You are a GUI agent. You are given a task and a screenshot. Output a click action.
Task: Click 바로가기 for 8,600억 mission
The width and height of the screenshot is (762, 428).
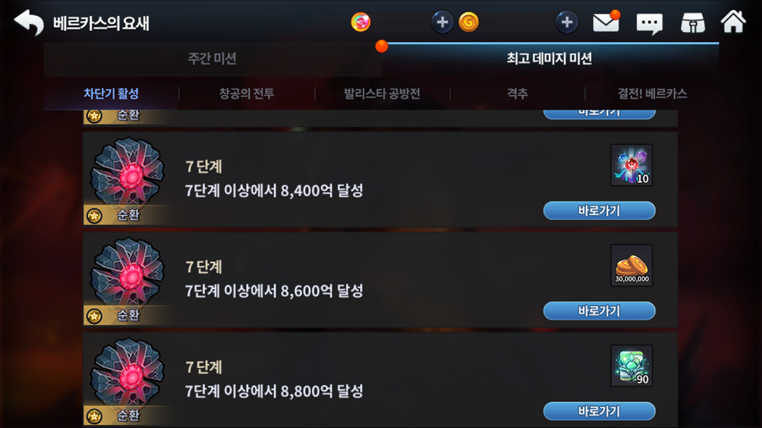click(x=599, y=311)
